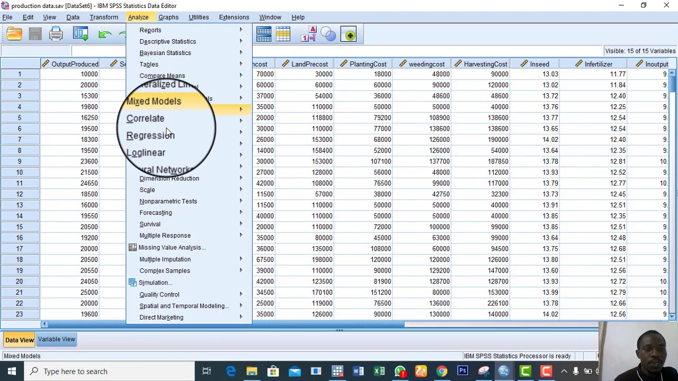Click the Print toolbar icon
Image resolution: width=678 pixels, height=381 pixels.
click(56, 35)
